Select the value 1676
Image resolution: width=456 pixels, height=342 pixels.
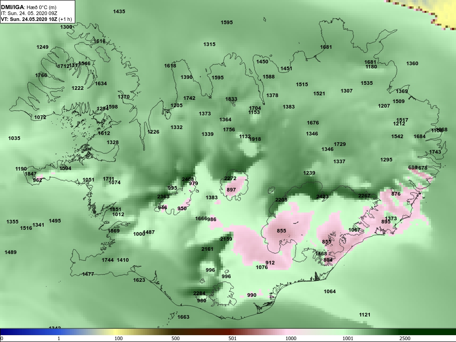(x=313, y=123)
